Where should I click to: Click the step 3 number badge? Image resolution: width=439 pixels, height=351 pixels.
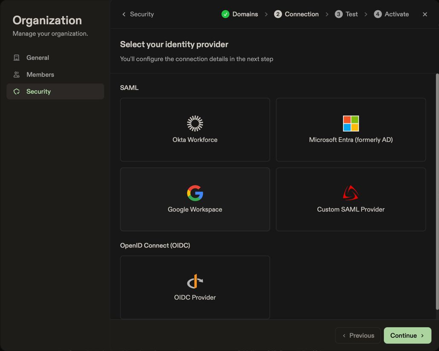(x=338, y=14)
